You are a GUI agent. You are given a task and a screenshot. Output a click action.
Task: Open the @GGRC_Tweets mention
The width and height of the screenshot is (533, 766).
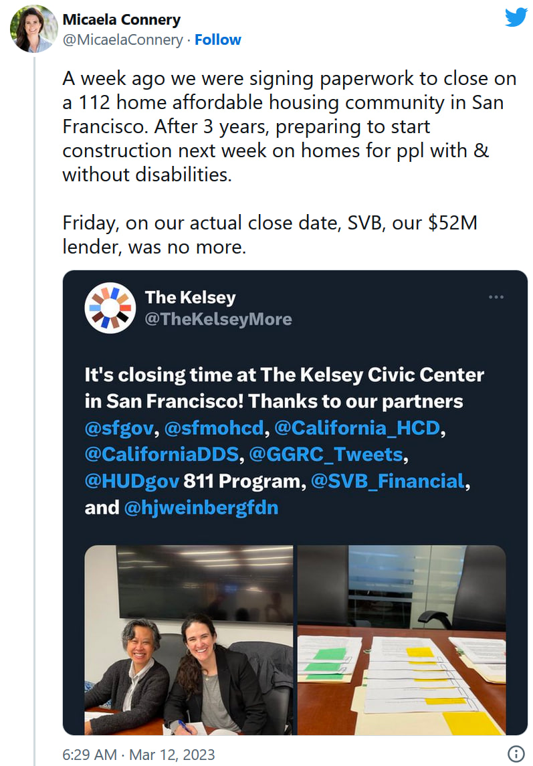click(326, 454)
